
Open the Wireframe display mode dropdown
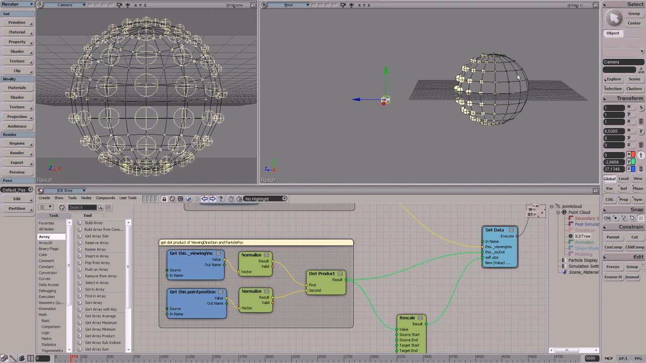(x=234, y=5)
